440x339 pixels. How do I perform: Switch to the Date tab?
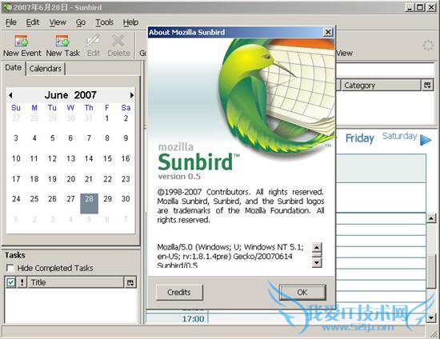[13, 68]
